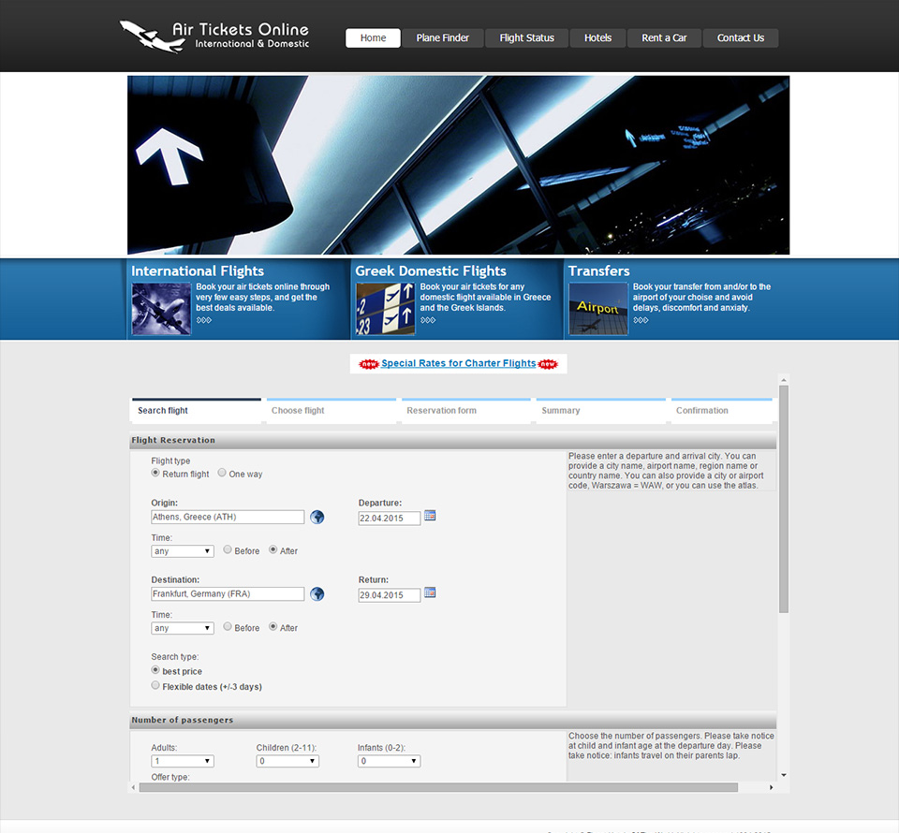
Task: Open the Adults count dropdown
Action: (x=183, y=761)
